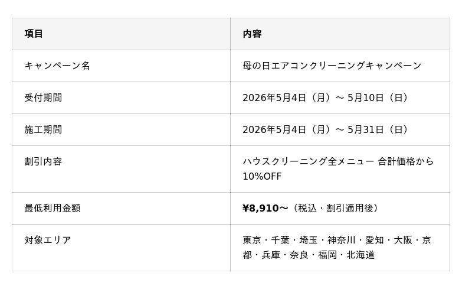Click the 5月10日 reception period date
This screenshot has height=289, width=472.
coord(365,98)
